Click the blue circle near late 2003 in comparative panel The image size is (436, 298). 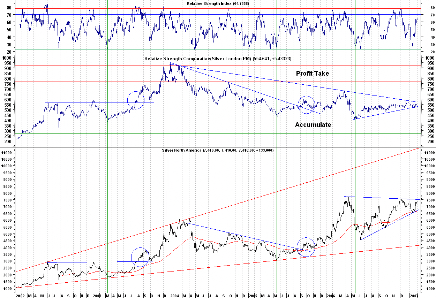136,100
